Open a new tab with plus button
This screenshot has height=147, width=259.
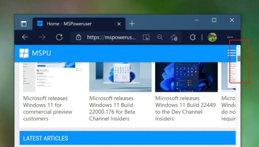pos(132,24)
